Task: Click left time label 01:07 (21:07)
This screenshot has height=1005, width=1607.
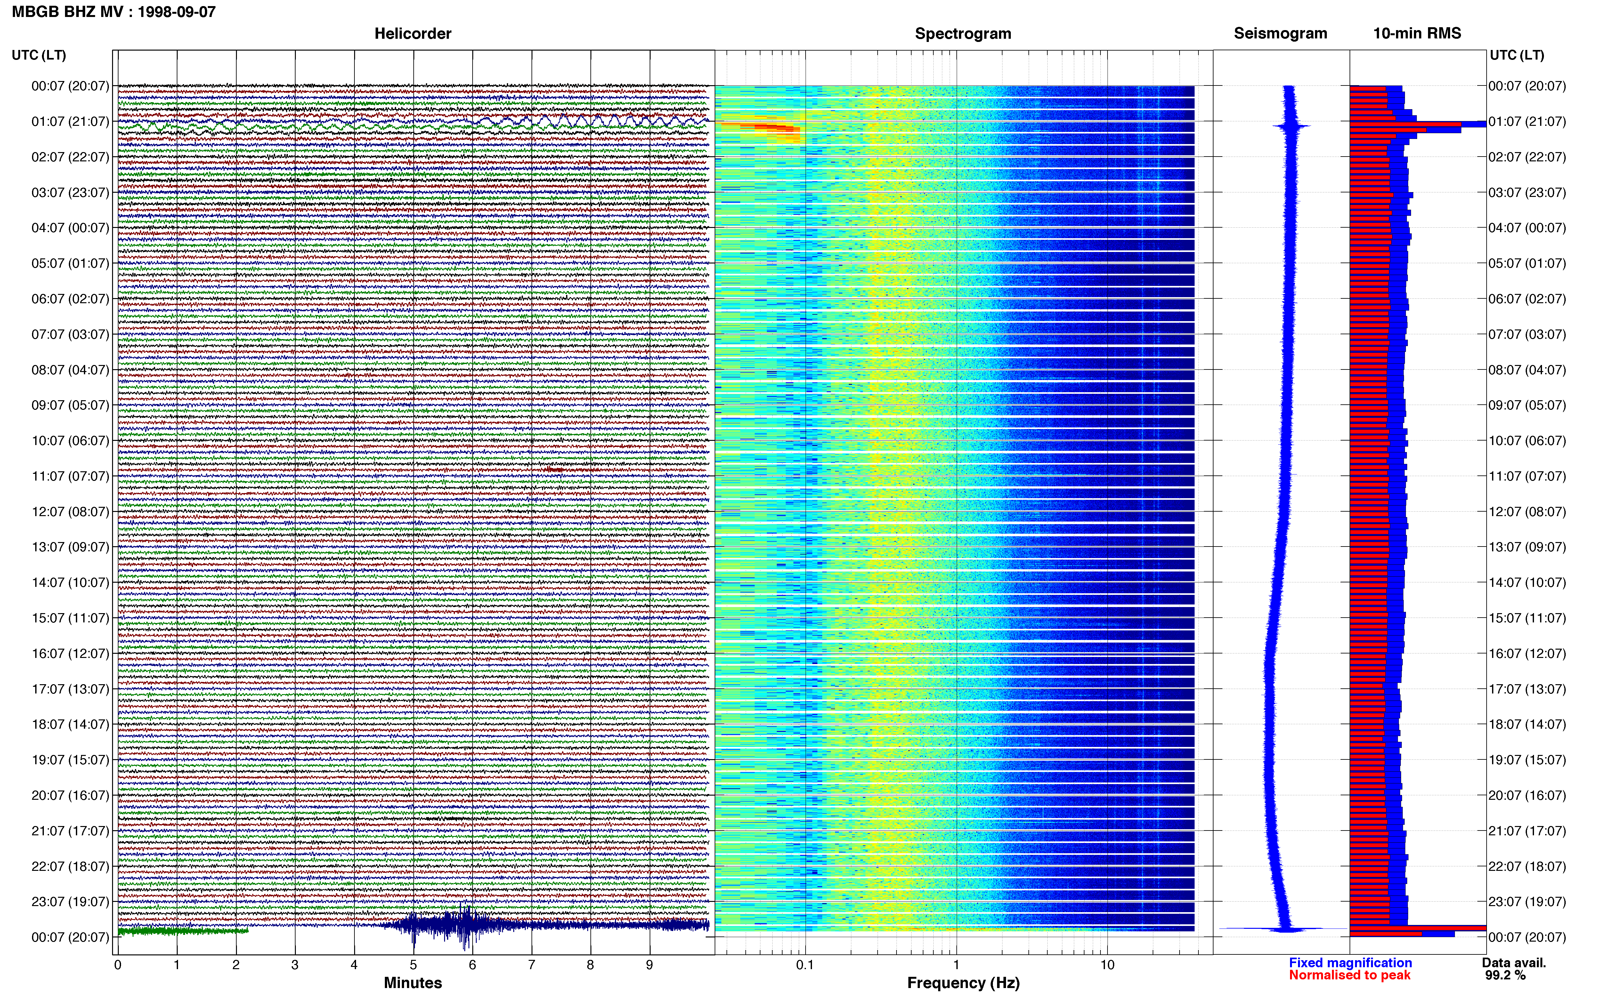Action: pyautogui.click(x=70, y=122)
